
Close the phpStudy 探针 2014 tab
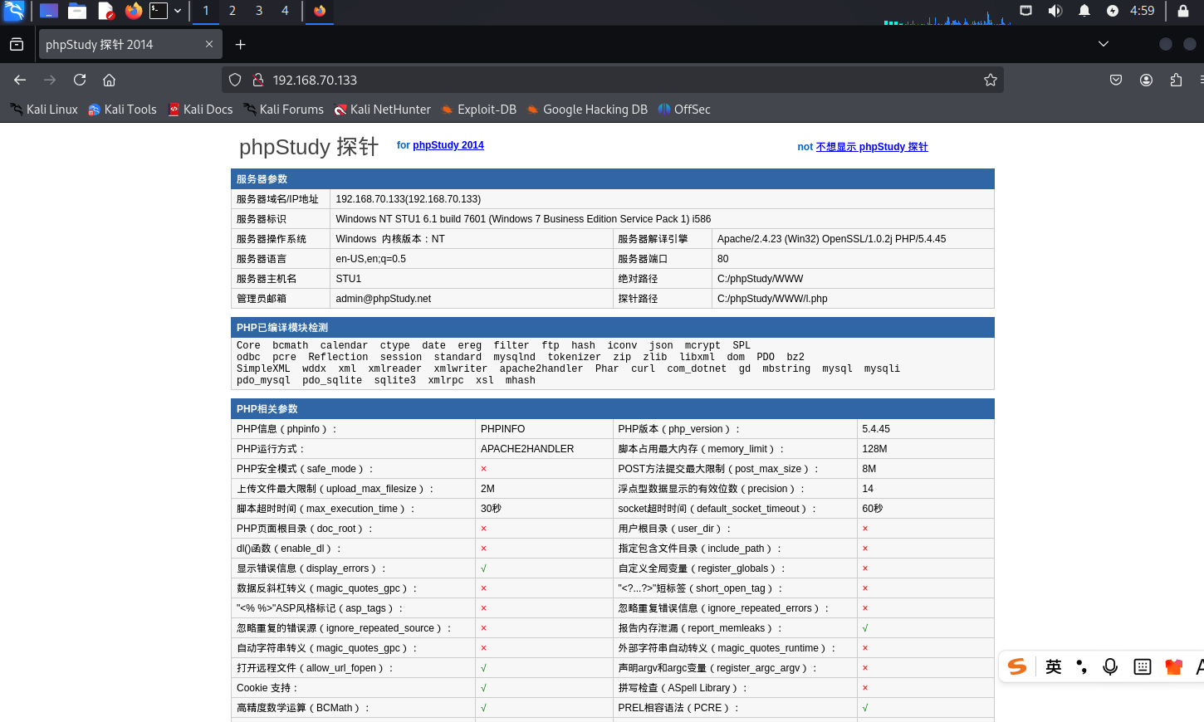[209, 44]
